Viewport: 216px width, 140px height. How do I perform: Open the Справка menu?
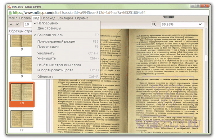click(x=82, y=18)
